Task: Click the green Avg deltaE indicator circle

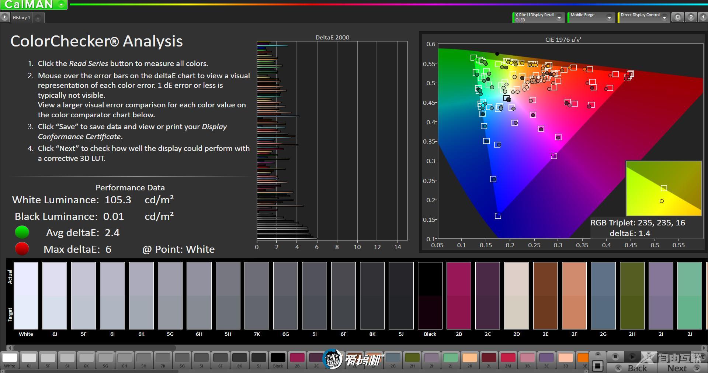Action: 22,232
